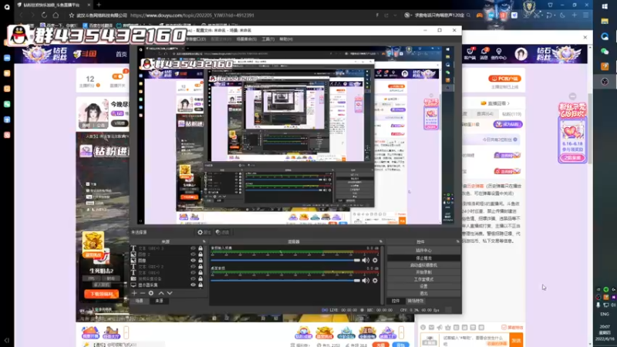This screenshot has width=617, height=347.
Task: Click 启动虚拟摄像机 button
Action: (x=423, y=265)
